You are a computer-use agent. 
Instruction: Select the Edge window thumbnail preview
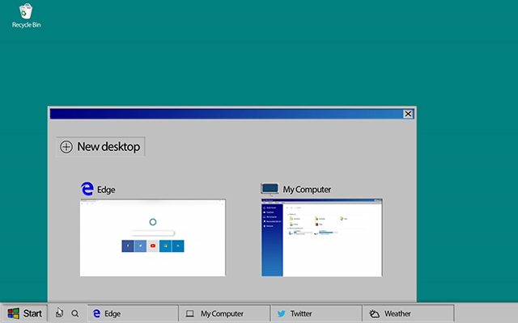pos(153,237)
